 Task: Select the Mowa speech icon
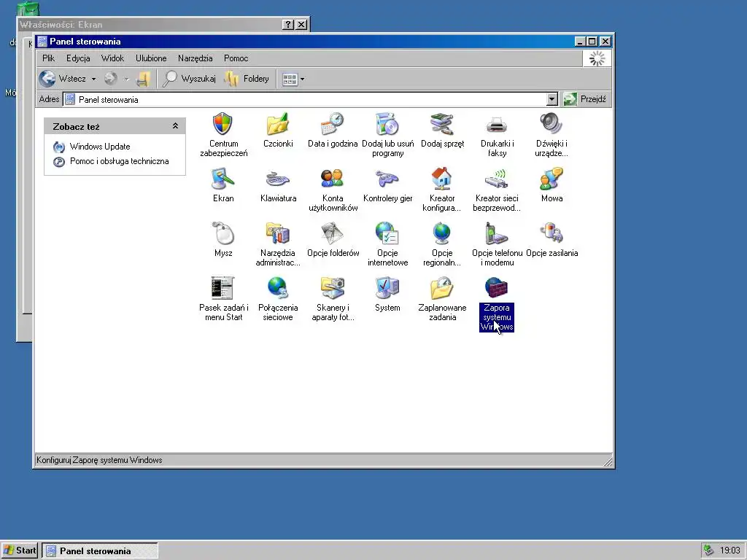[551, 184]
